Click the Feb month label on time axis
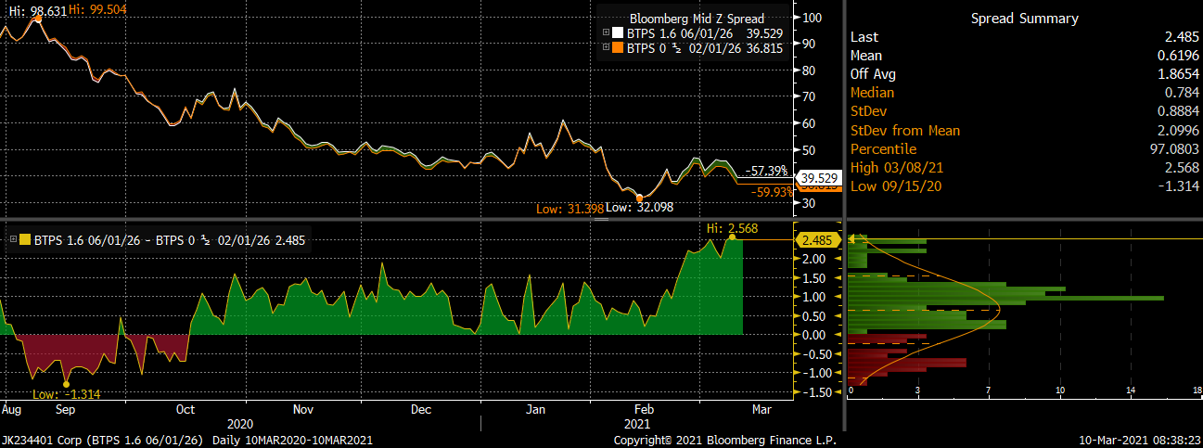 pos(644,408)
